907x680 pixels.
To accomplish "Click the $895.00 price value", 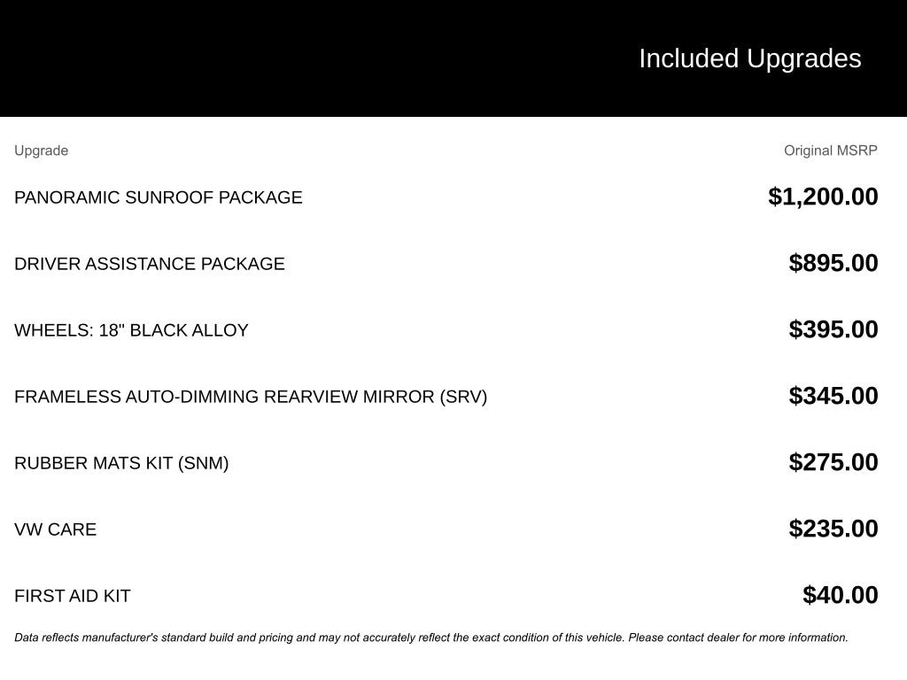I will (x=833, y=263).
